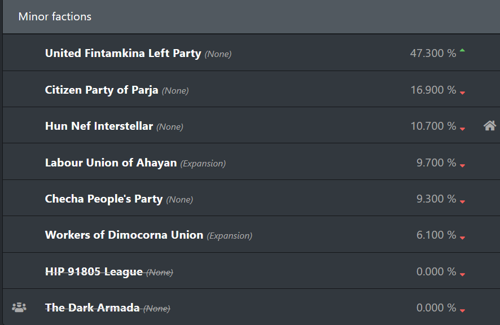Click the red down arrow beside 9.300 %

tap(462, 201)
